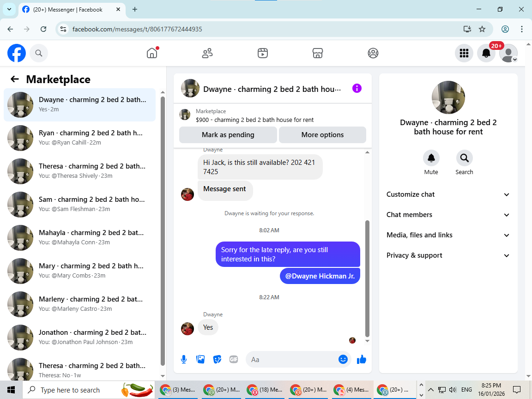Open Facebook search magnifier icon
Viewport: 532px width, 399px height.
[x=39, y=53]
